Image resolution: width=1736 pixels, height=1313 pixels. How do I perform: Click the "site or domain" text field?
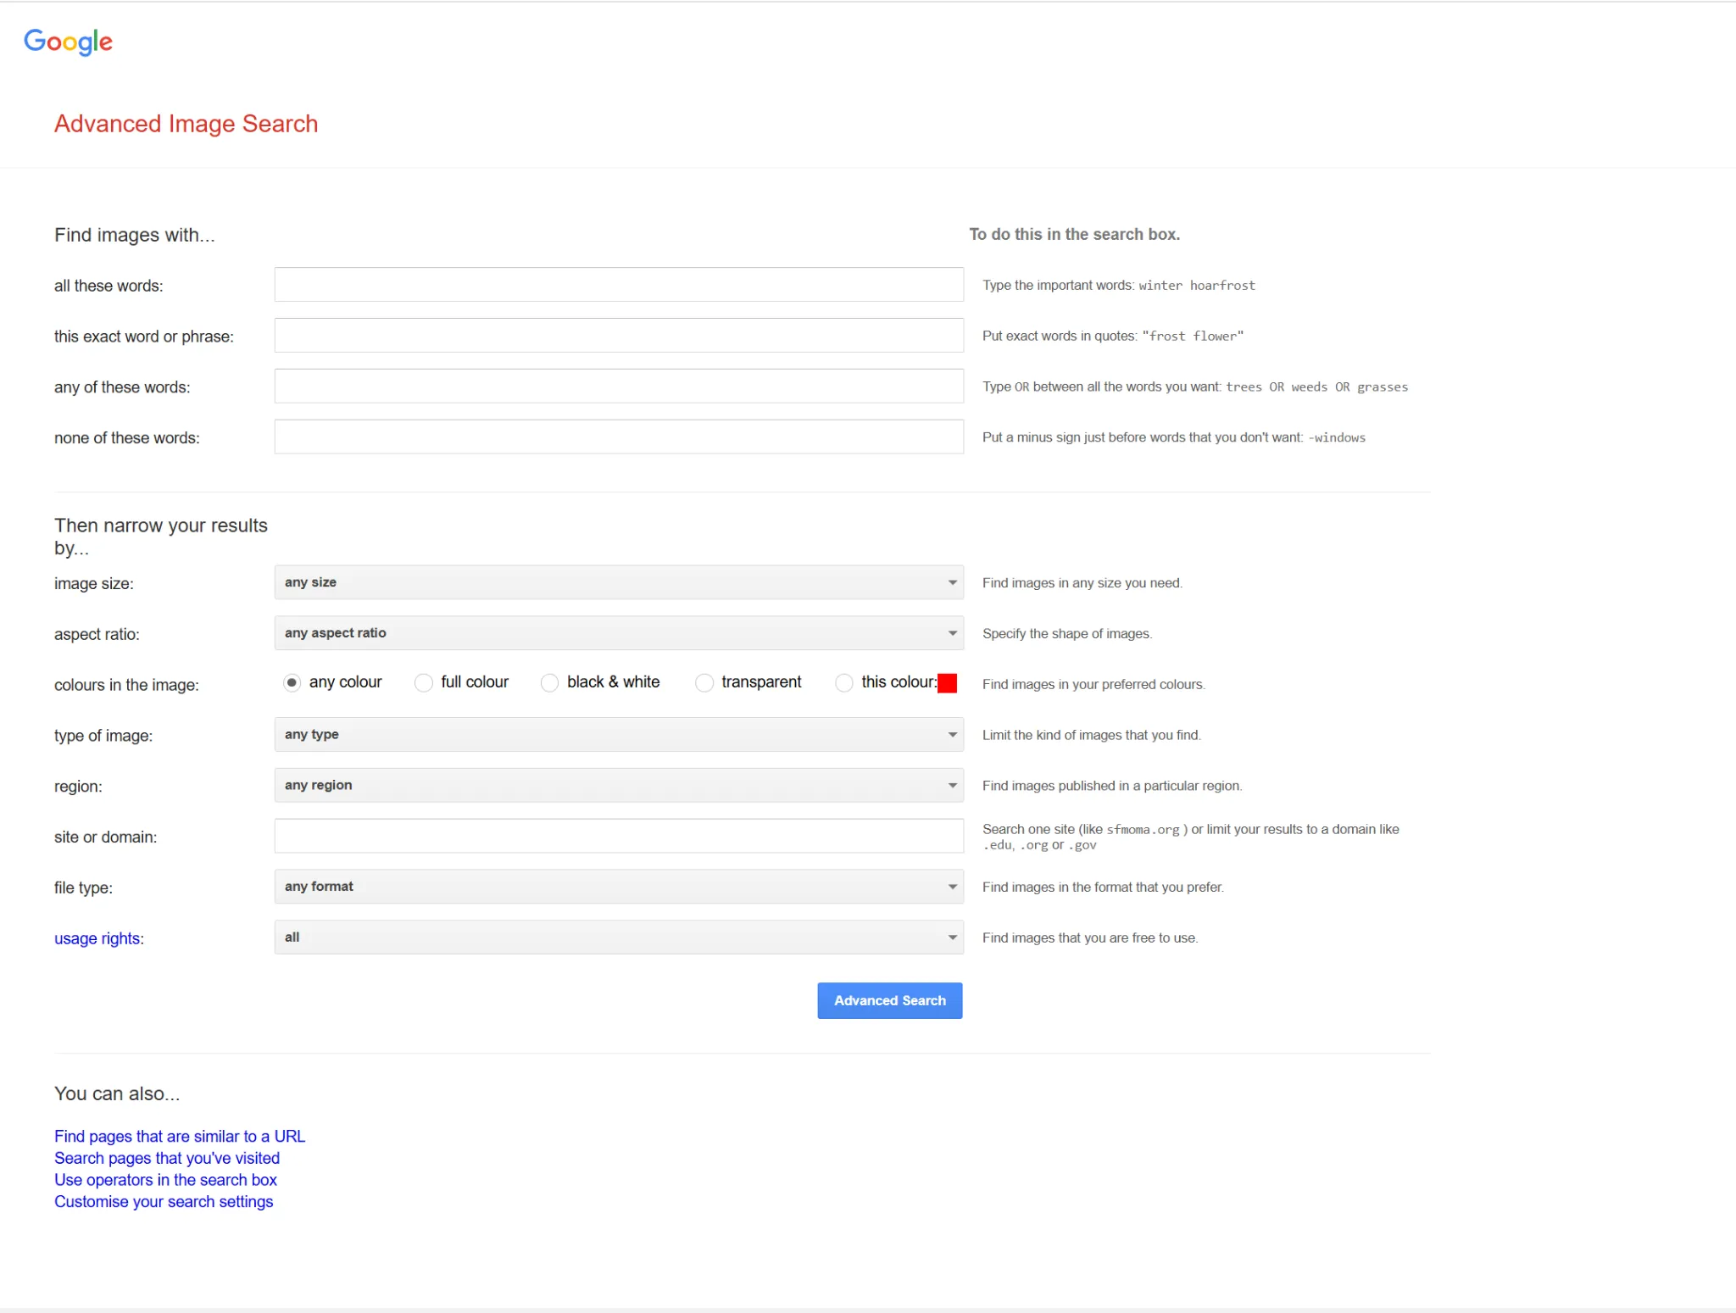click(x=618, y=836)
